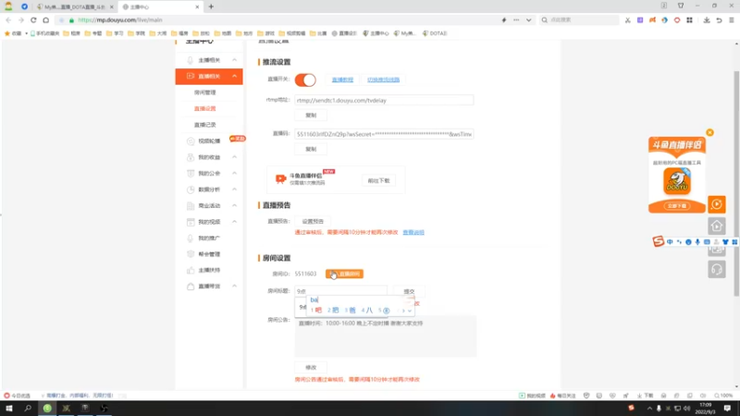Image resolution: width=740 pixels, height=416 pixels.
Task: Click into the 房间标题 room title field
Action: click(x=340, y=291)
